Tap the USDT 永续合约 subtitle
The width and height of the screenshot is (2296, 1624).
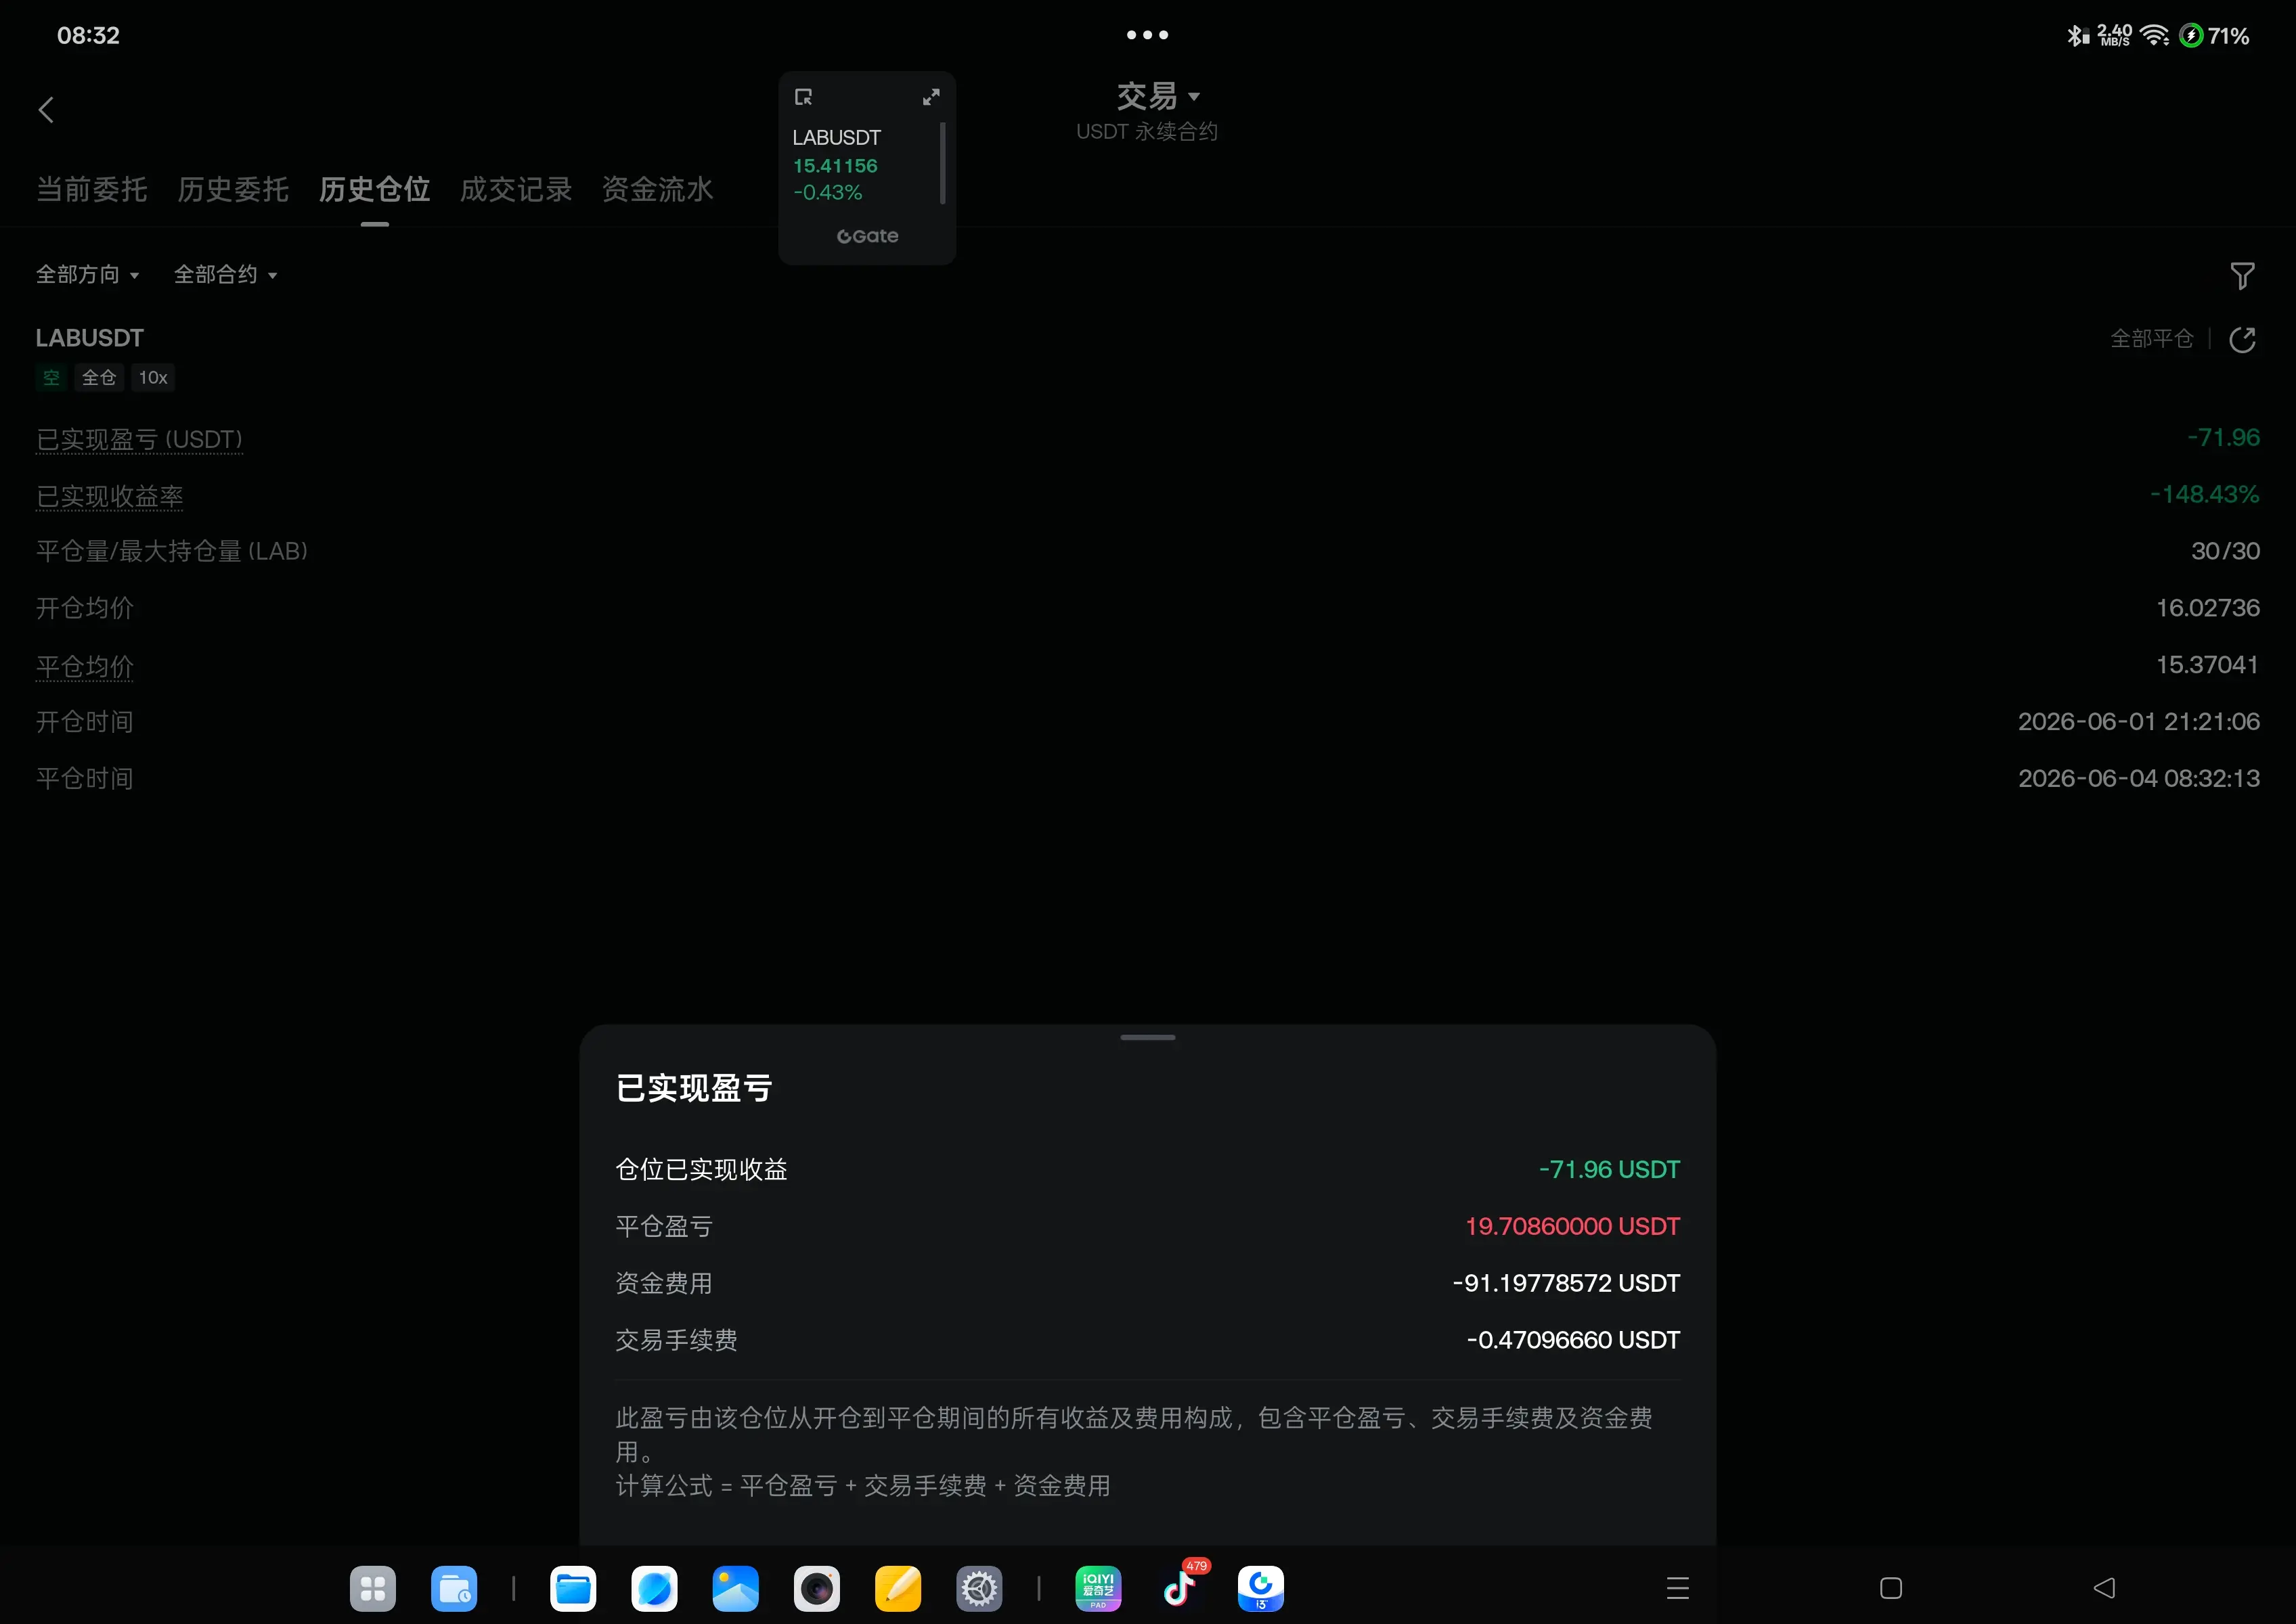click(1147, 132)
